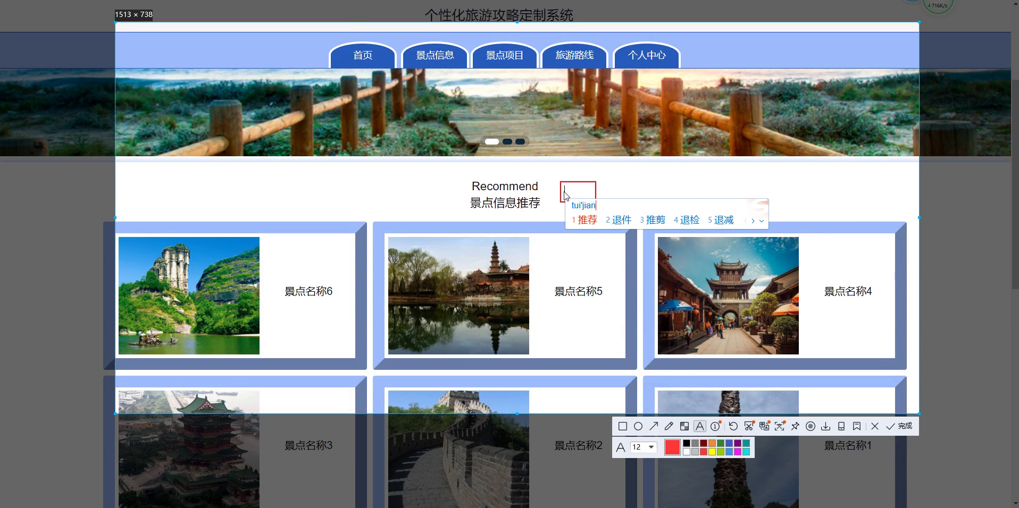Open the 景点名称3 pavilion photo
Viewport: 1019px width, 508px height.
tap(189, 449)
